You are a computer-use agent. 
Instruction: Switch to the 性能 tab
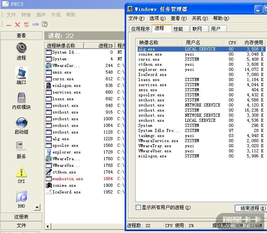[180, 29]
